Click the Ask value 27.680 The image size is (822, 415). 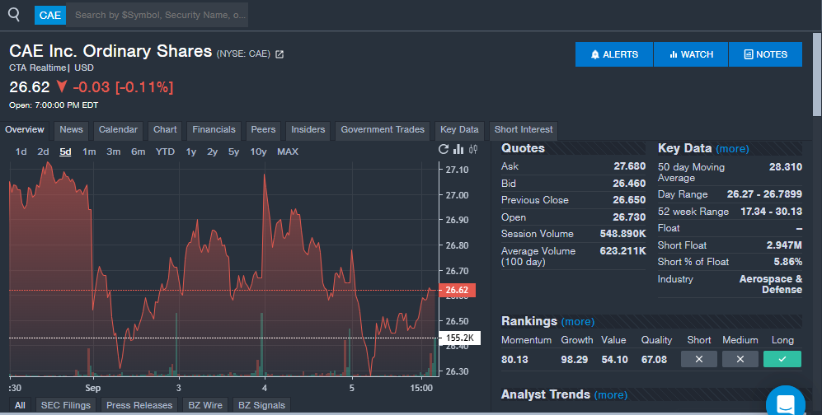(630, 166)
